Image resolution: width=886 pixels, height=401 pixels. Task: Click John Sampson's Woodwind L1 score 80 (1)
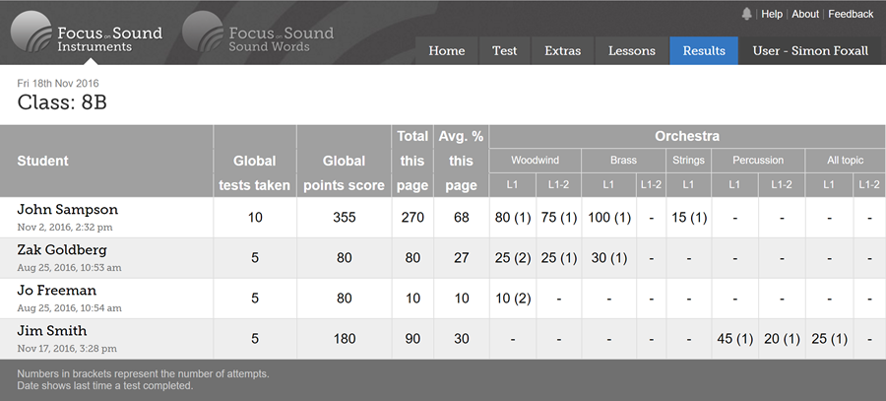tap(513, 218)
